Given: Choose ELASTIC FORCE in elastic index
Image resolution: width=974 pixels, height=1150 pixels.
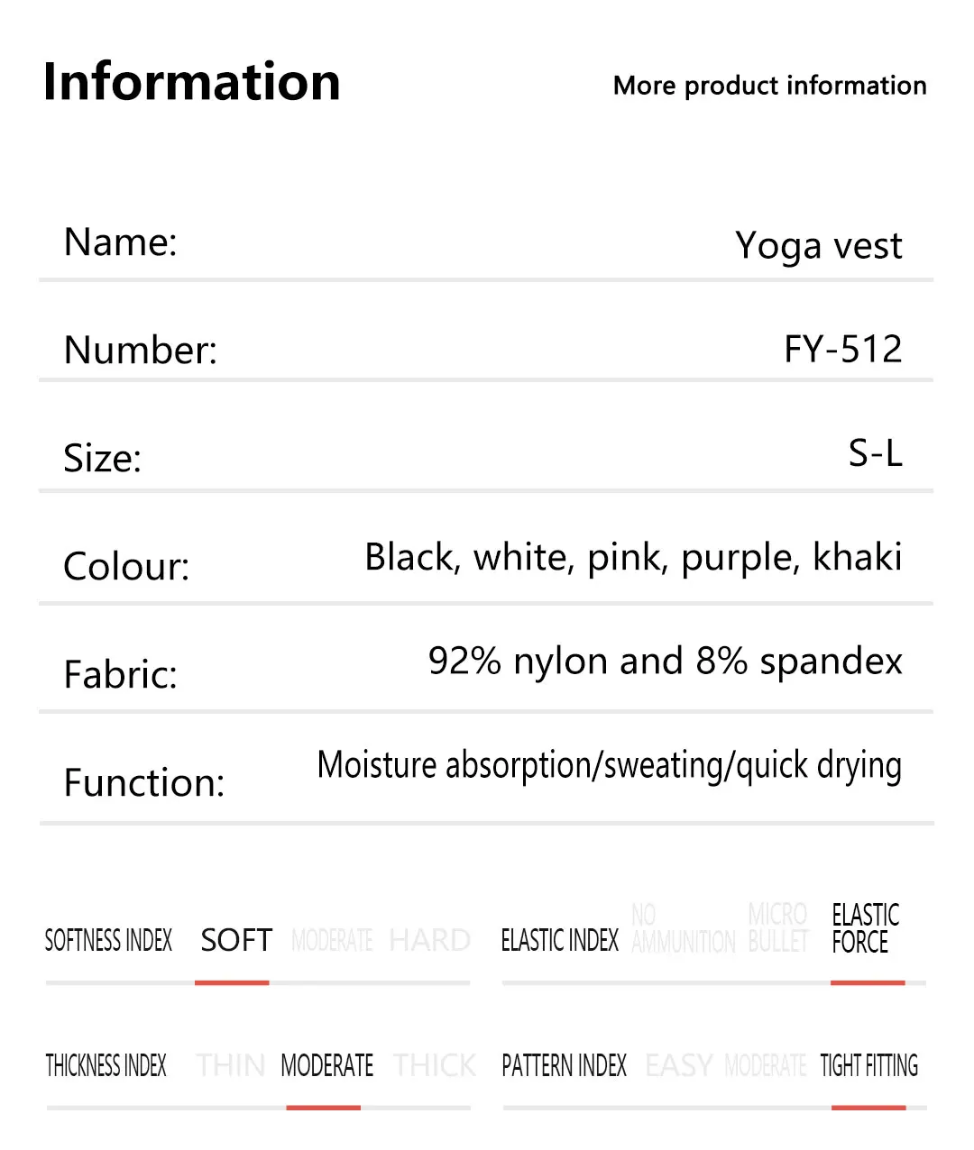Looking at the screenshot, I should point(865,928).
